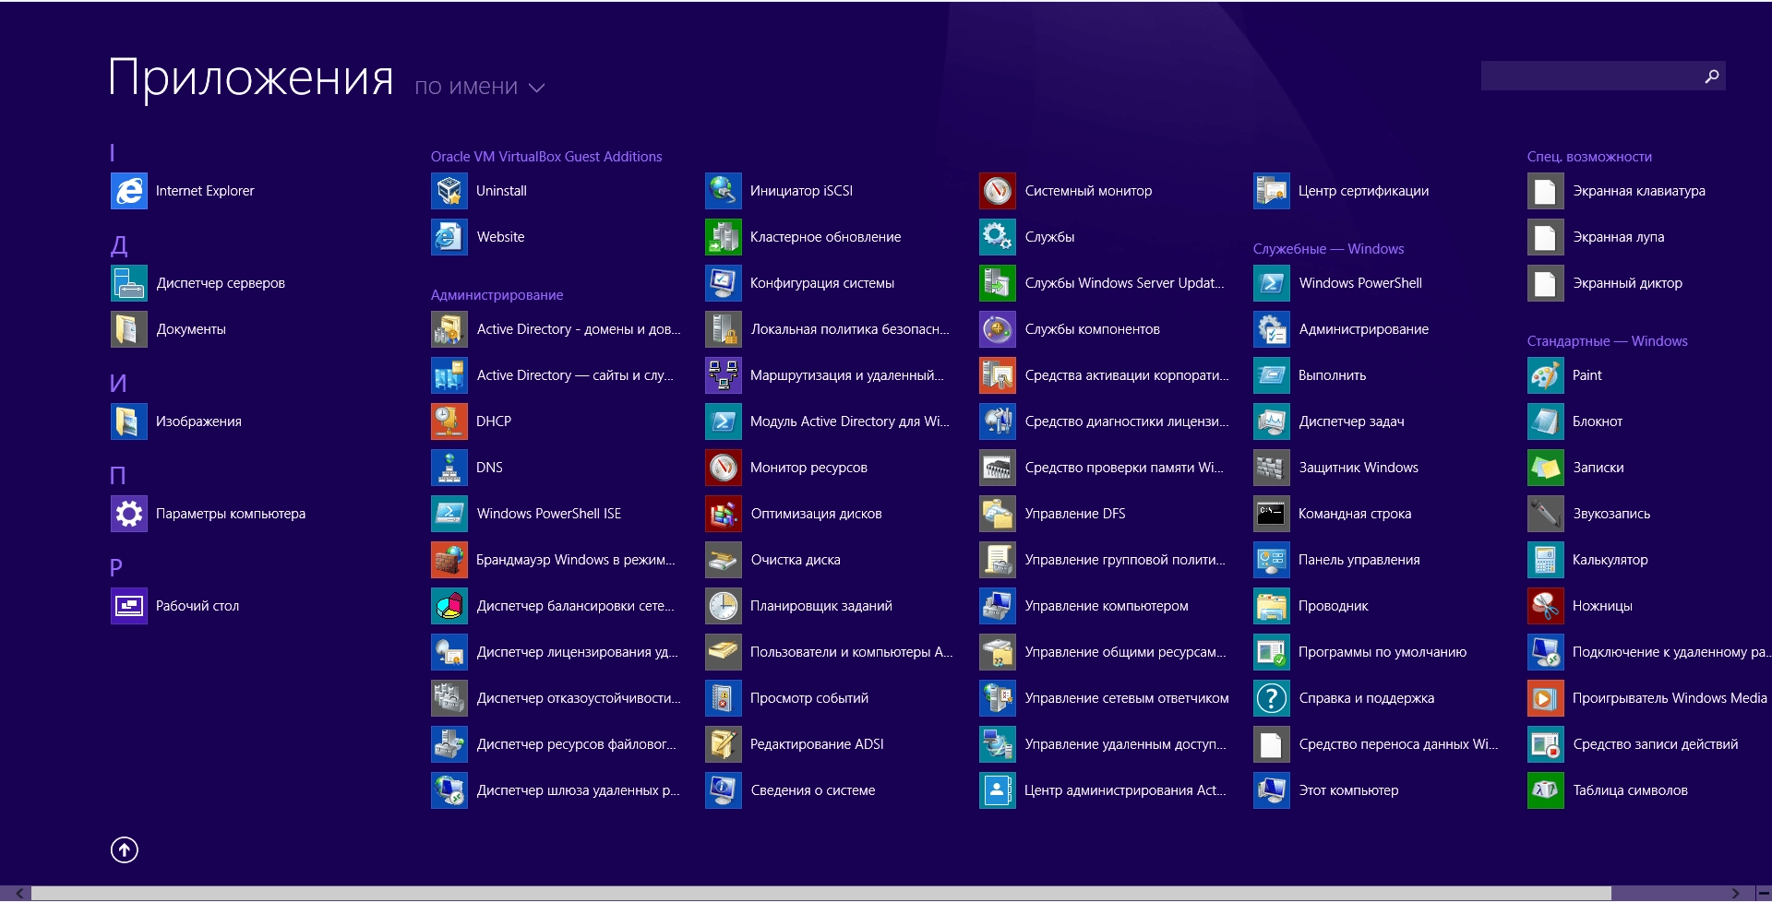Click 'Служебные — Windows' group header
1772x902 pixels.
[1328, 249]
